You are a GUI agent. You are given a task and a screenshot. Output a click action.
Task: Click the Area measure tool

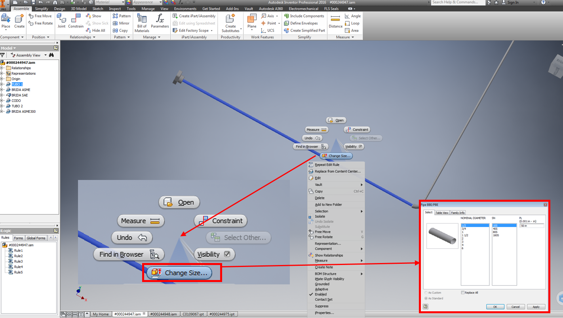coord(352,30)
